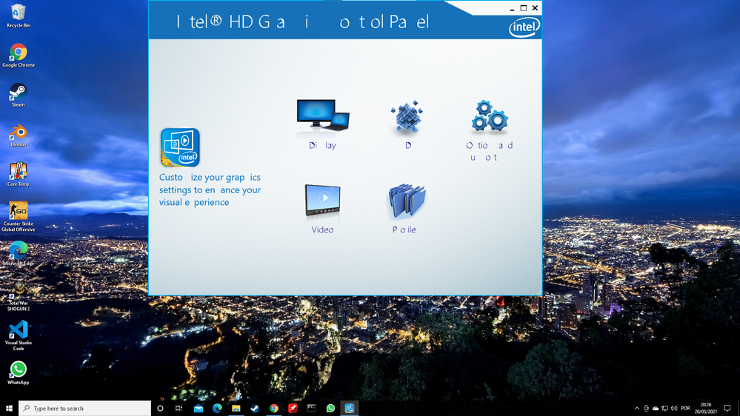Image resolution: width=740 pixels, height=416 pixels.
Task: Open File Explorer from the taskbar
Action: click(236, 408)
